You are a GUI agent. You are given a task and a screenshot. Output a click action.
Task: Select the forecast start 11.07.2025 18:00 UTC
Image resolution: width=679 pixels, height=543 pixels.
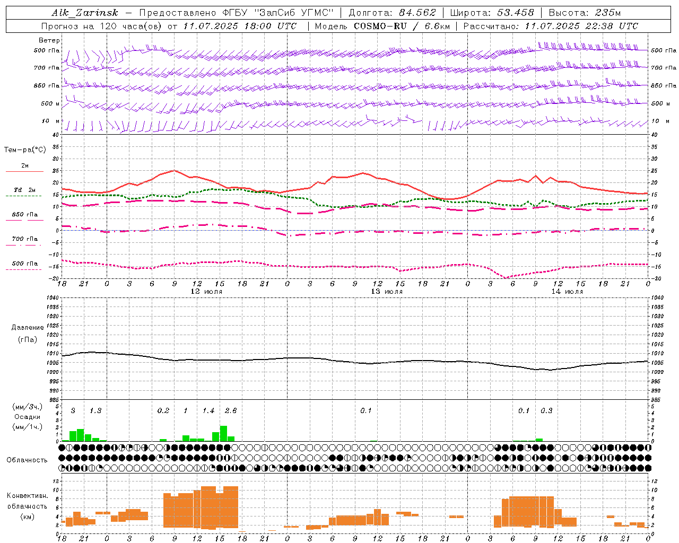(x=240, y=26)
